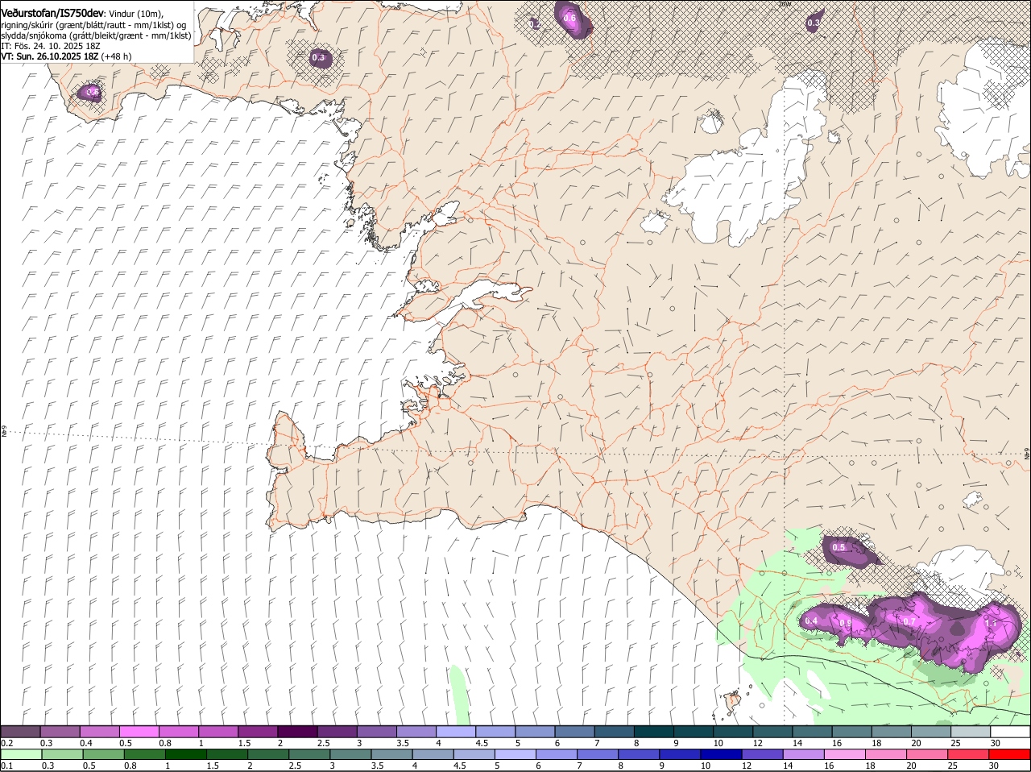1031x772 pixels.
Task: Click the Veðurstofan/IS750dev title text
Action: coord(52,13)
